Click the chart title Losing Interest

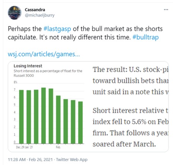point(28,66)
